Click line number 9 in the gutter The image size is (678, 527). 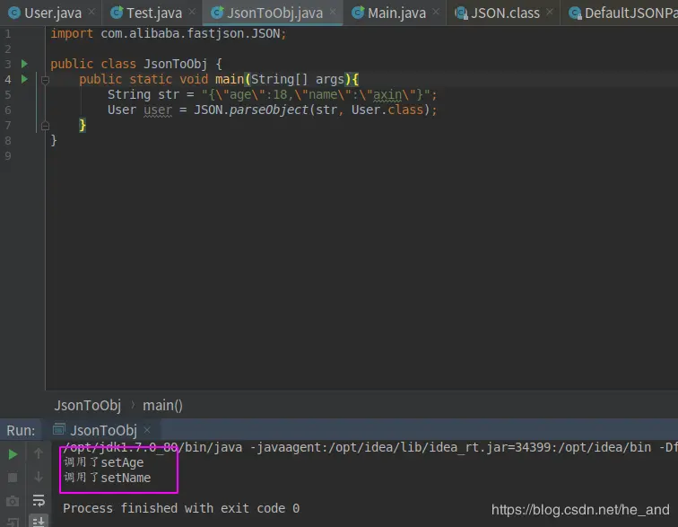(8, 156)
